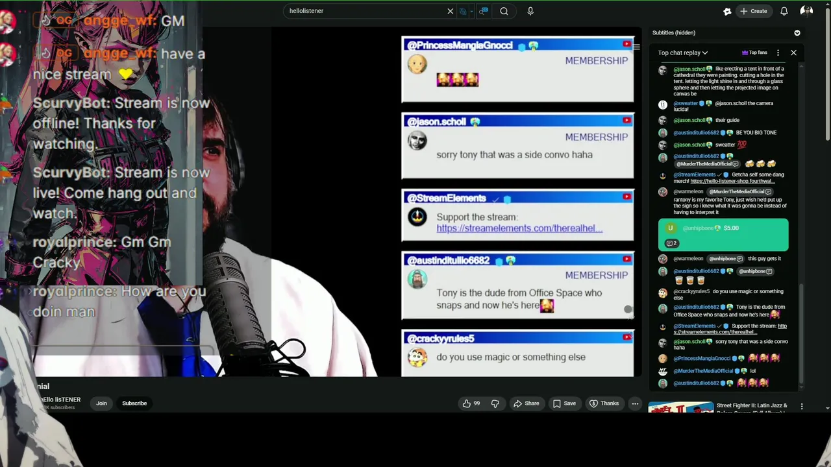Open the Top chat replay dropdown
The width and height of the screenshot is (831, 467).
[x=682, y=53]
